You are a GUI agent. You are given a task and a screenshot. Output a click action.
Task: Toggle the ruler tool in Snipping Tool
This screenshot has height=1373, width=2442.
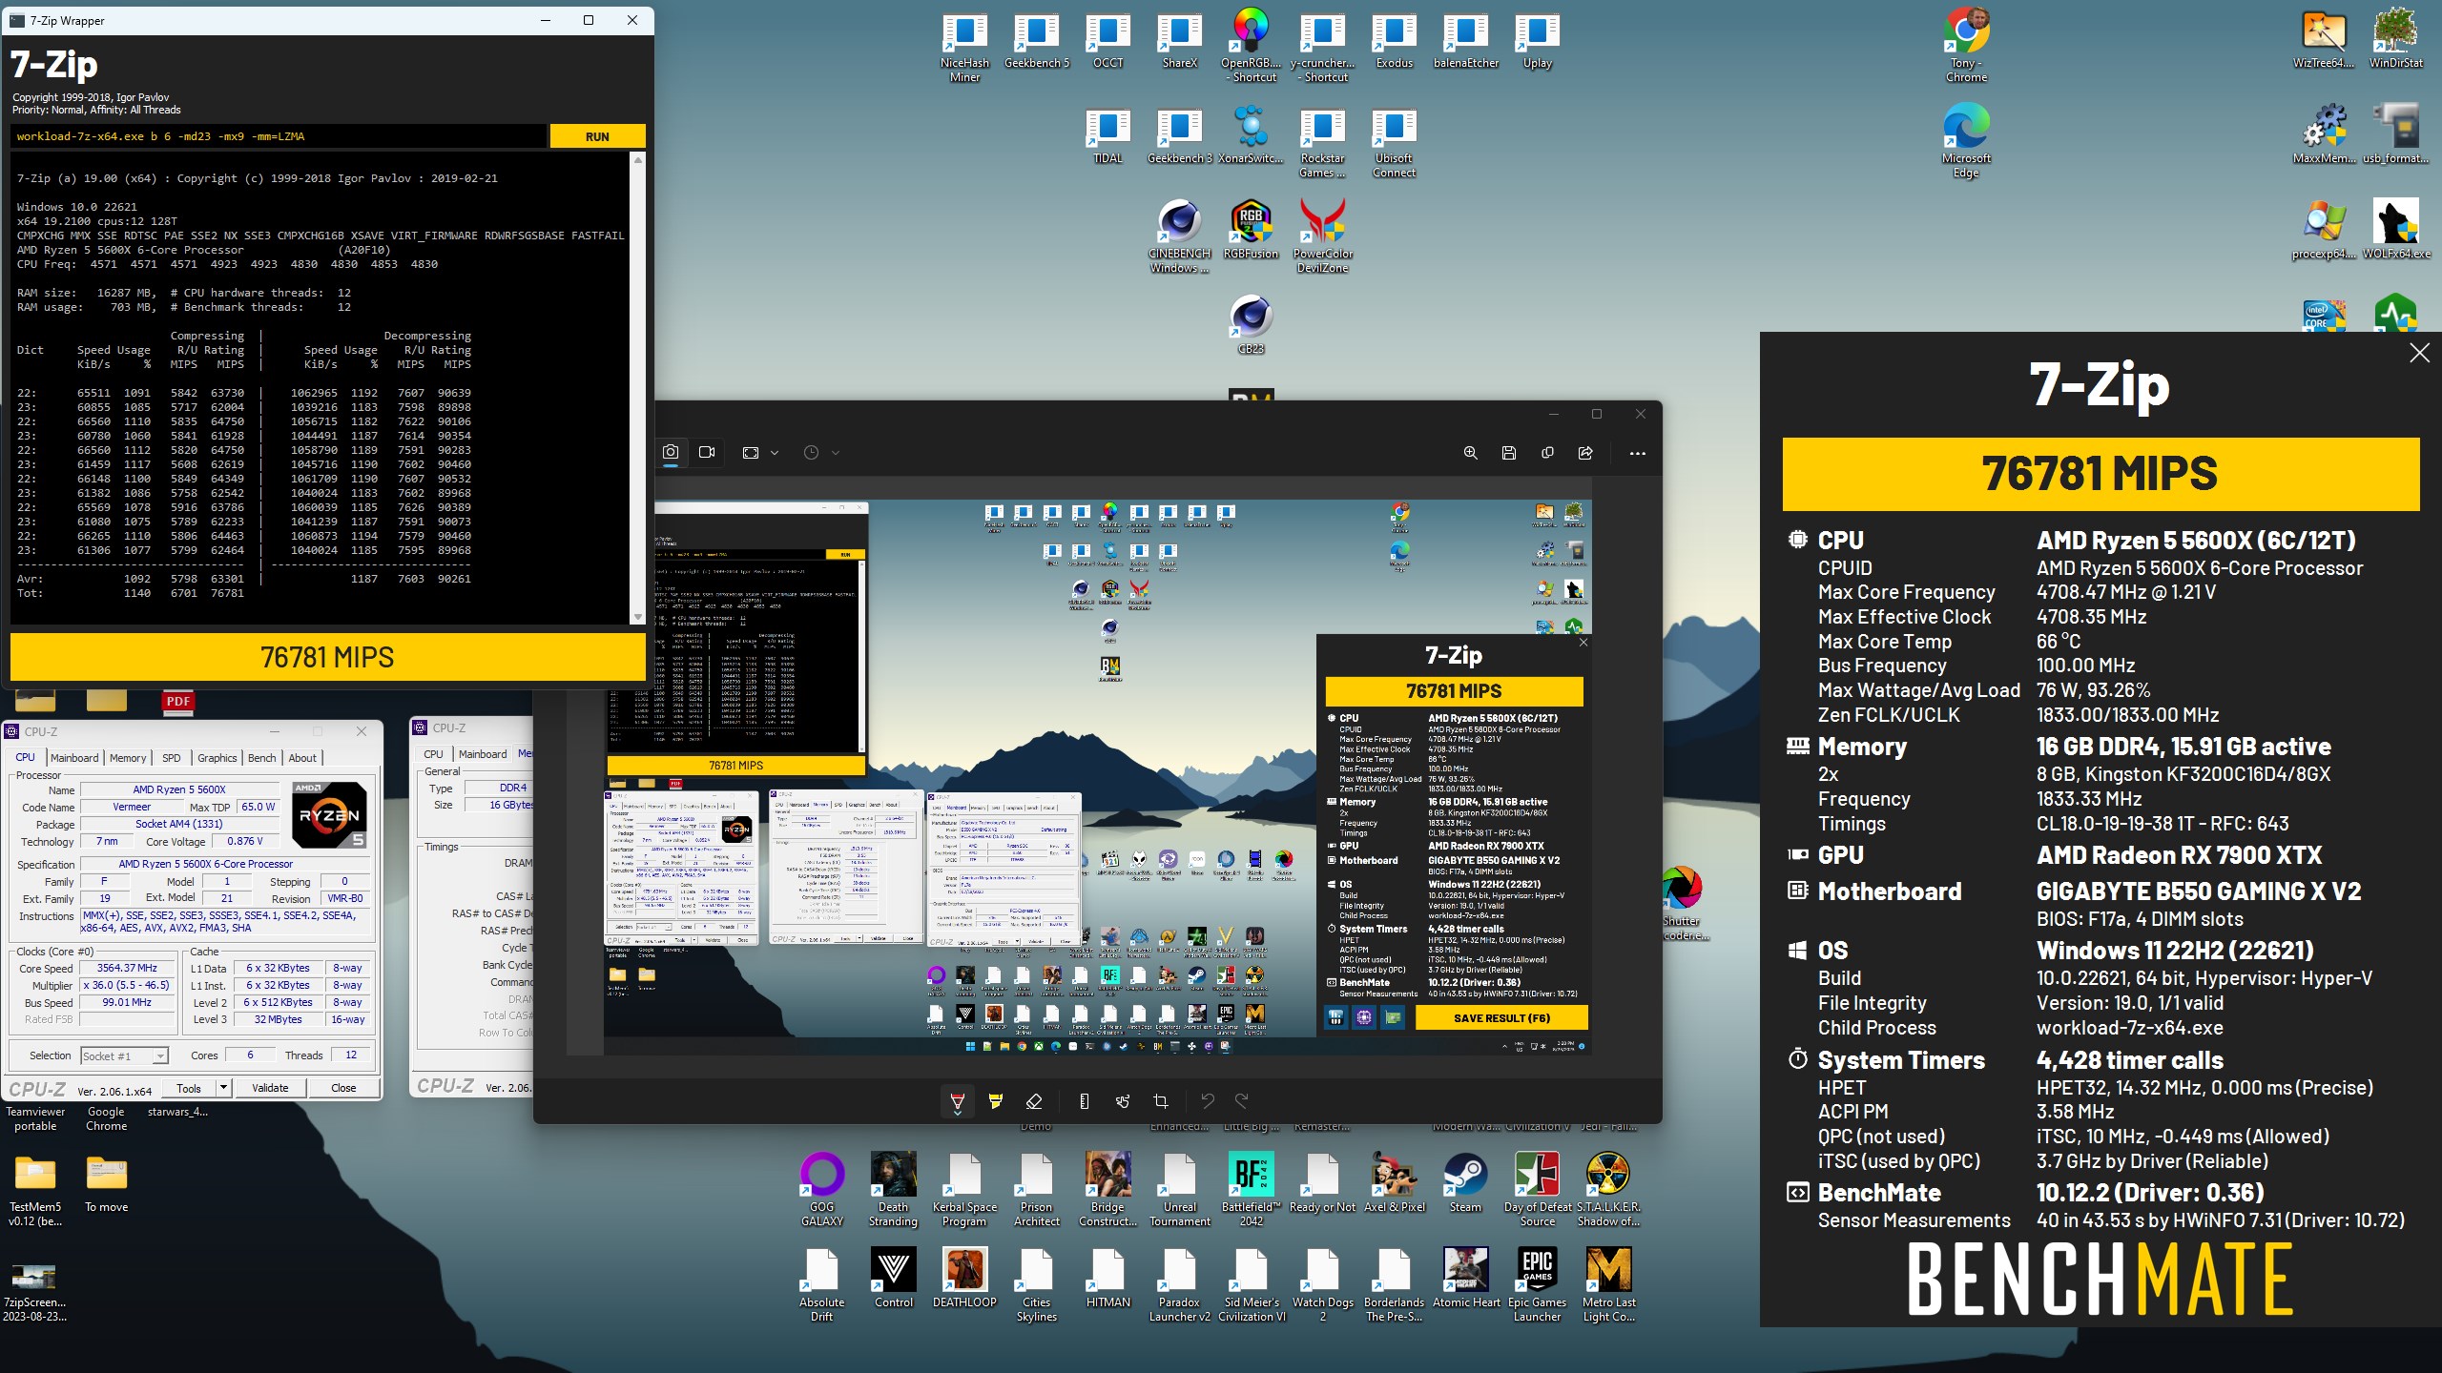point(1084,1101)
